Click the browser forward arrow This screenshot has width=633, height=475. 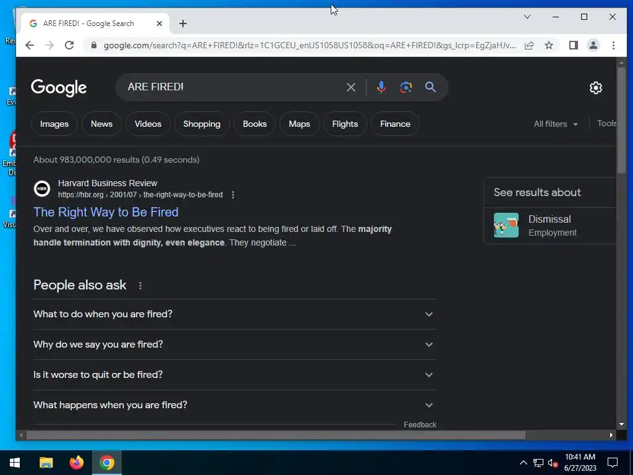tap(49, 45)
